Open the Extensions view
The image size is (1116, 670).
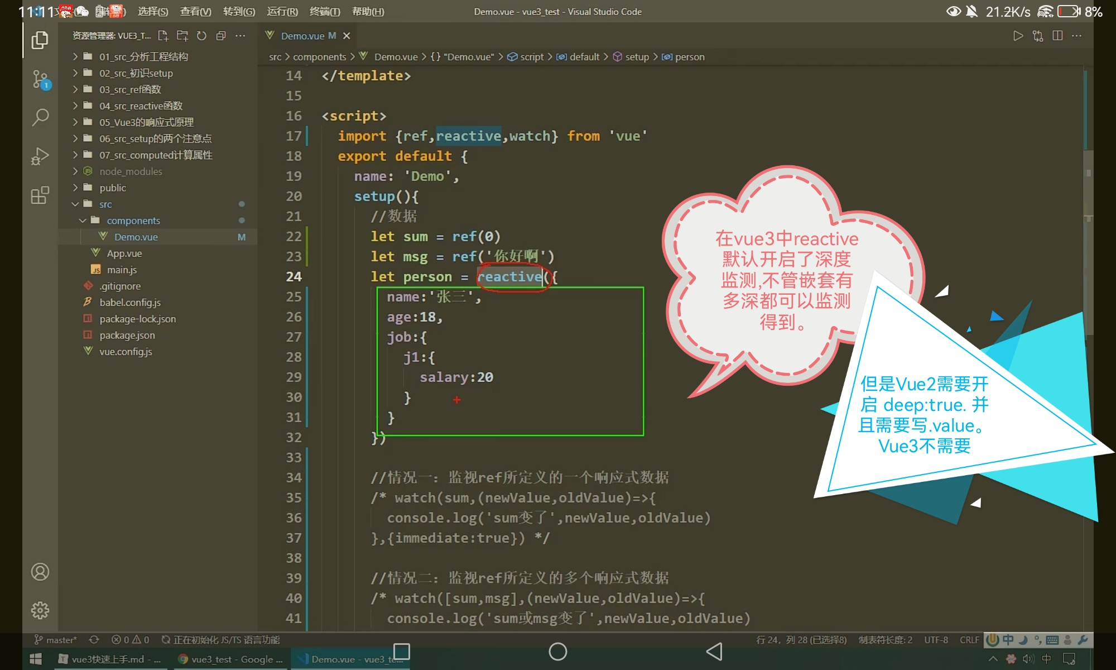[x=40, y=195]
